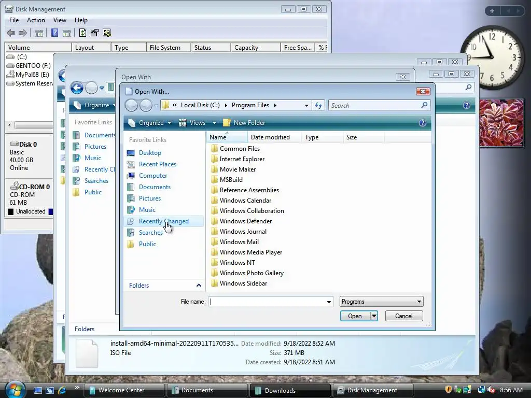Screen dimensions: 531x398
Task: Switch to Documents taskbar button
Action: 207,390
